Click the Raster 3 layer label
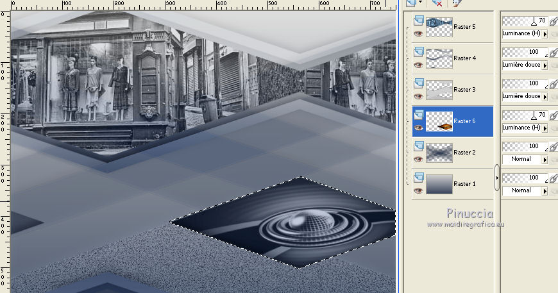The width and height of the screenshot is (558, 293). pos(465,90)
